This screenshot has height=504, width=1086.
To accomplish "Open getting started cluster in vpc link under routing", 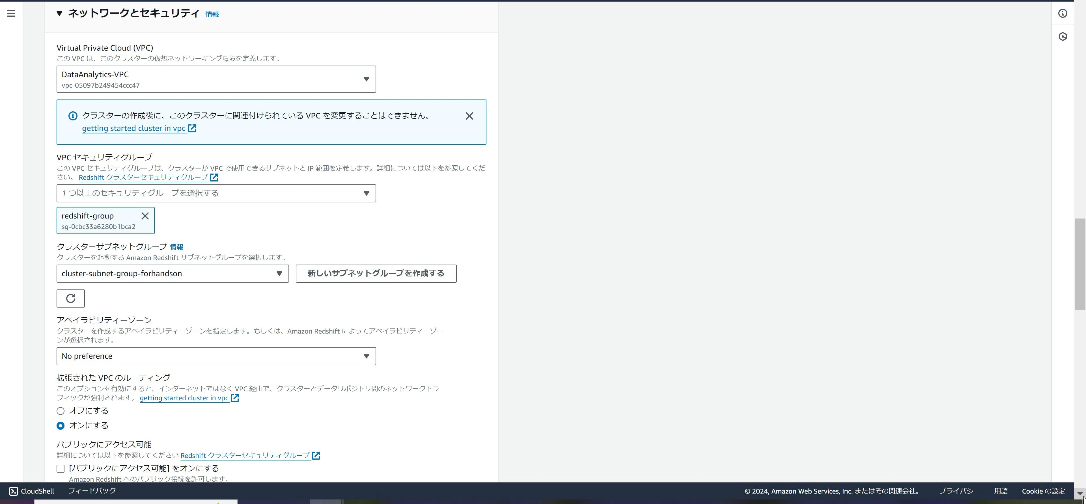I will (184, 398).
